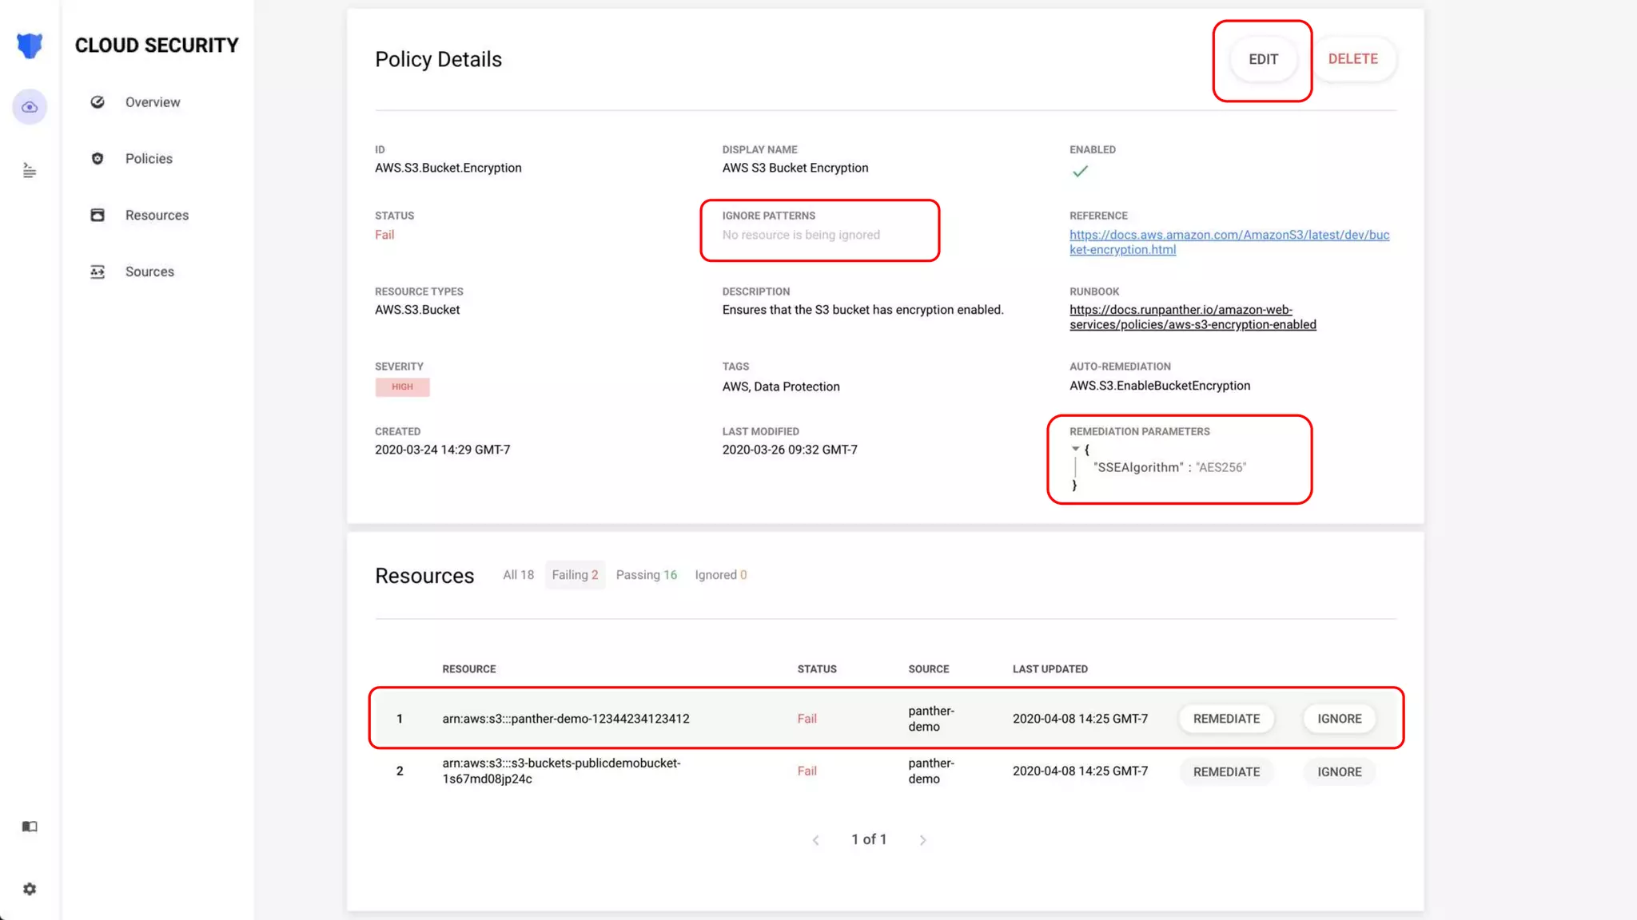Go to previous resources page
Viewport: 1637px width, 920px height.
pos(815,840)
